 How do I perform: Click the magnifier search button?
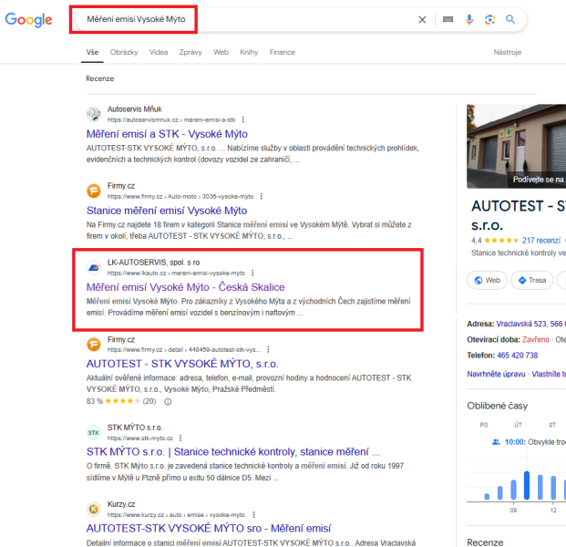(510, 19)
